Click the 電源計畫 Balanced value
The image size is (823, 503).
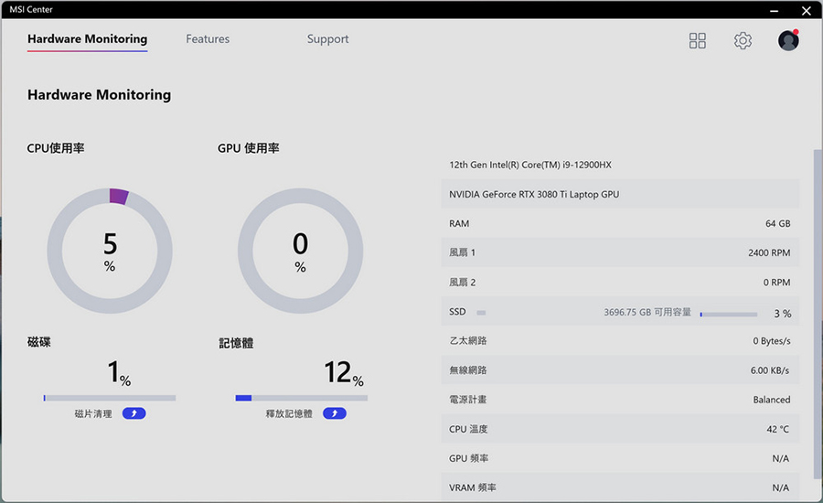pyautogui.click(x=772, y=400)
